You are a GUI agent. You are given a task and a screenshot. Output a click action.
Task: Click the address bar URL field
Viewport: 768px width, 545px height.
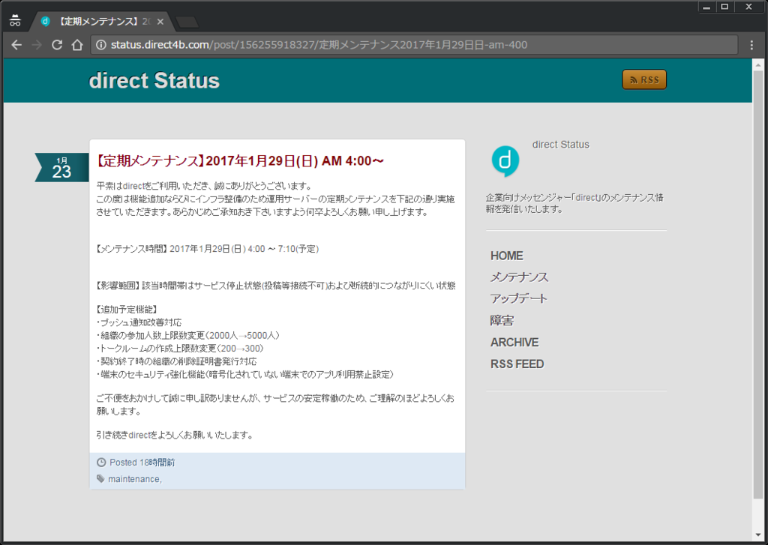pos(414,45)
